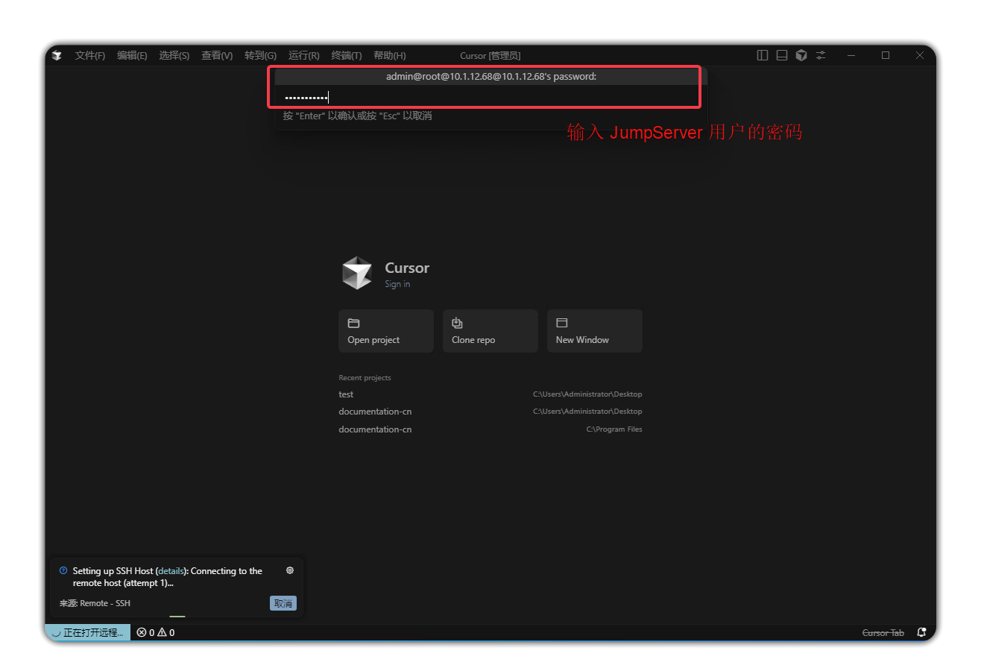Click the password input field
Image resolution: width=981 pixels, height=671 pixels.
[485, 97]
